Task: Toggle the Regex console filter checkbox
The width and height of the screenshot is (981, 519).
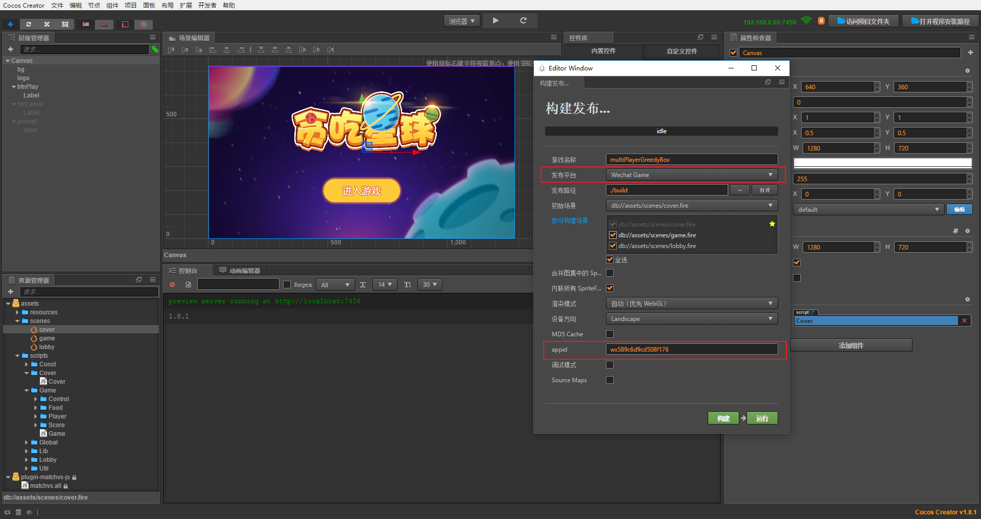Action: click(x=287, y=284)
